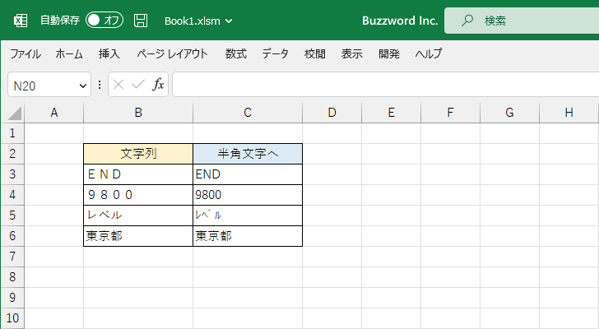Select column E header
Screen dimensions: 599x329
[x=391, y=113]
